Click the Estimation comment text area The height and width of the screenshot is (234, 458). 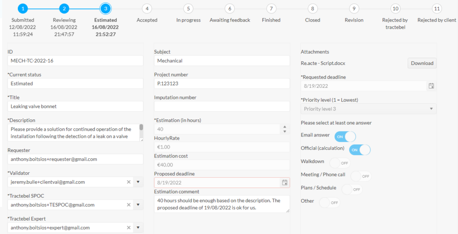[222, 204]
